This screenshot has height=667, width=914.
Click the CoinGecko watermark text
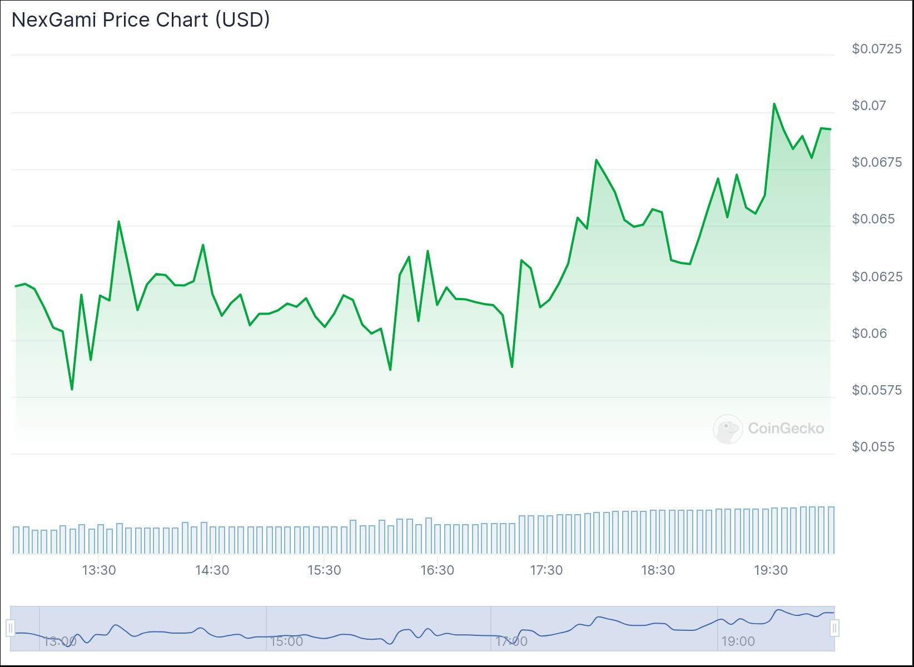click(786, 429)
